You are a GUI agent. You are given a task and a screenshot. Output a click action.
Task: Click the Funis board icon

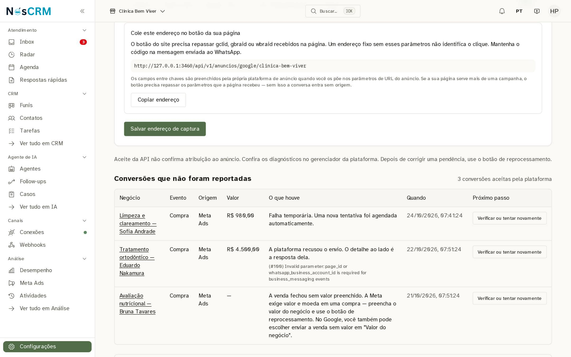11,105
